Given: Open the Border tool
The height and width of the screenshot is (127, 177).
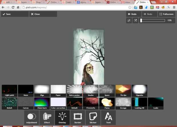Looking at the screenshot, I should (x=78, y=118).
